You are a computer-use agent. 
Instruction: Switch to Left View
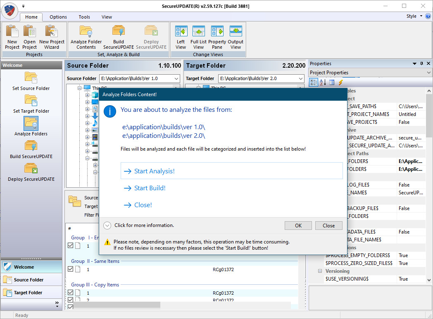coord(181,37)
